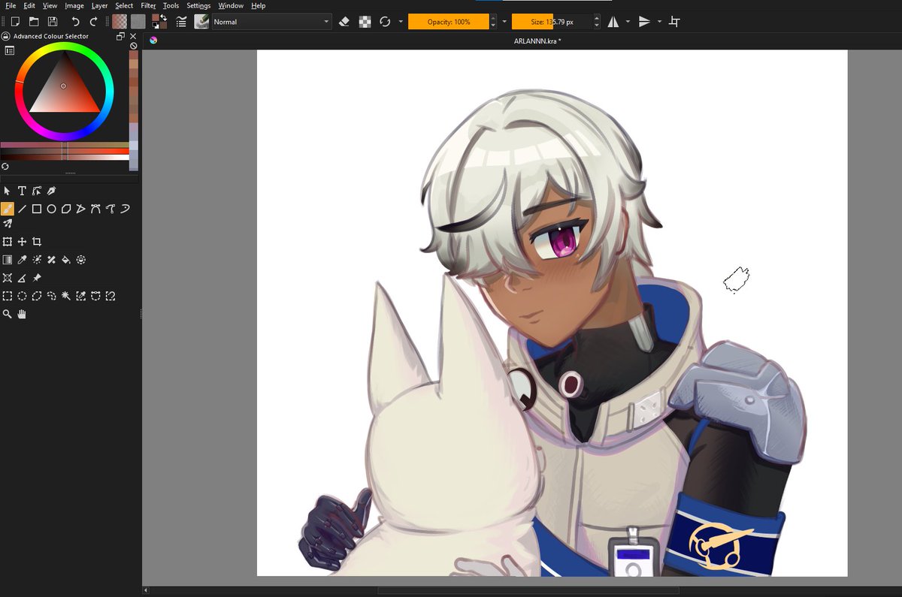This screenshot has height=597, width=902.
Task: Select the Rectangular Selection tool
Action: (x=8, y=296)
